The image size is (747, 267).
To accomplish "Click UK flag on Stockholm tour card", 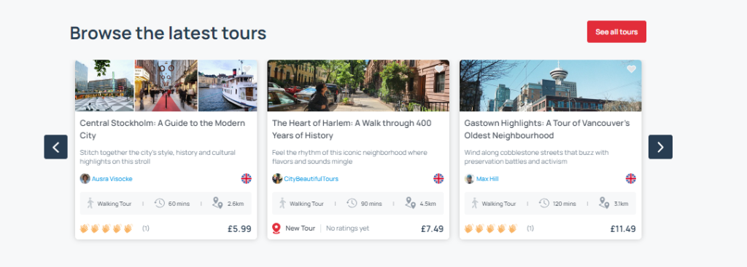I will point(247,179).
